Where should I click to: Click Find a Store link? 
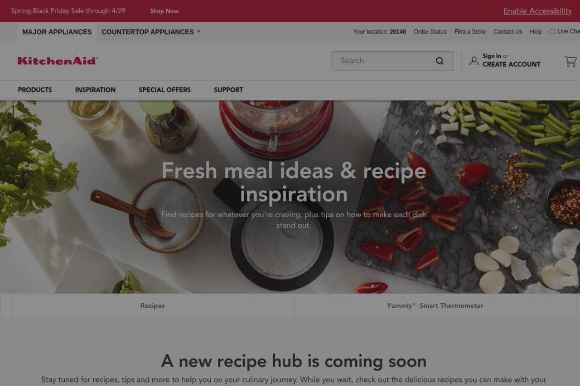470,32
